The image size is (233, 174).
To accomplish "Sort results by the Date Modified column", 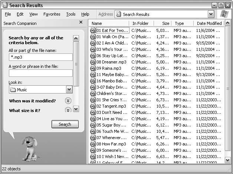I will point(209,23).
